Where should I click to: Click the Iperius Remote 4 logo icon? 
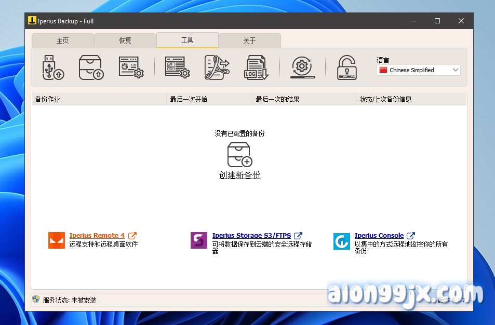(57, 240)
